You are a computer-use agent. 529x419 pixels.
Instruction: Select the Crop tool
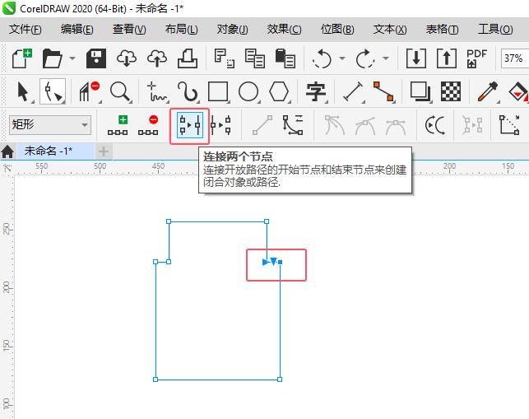[89, 91]
